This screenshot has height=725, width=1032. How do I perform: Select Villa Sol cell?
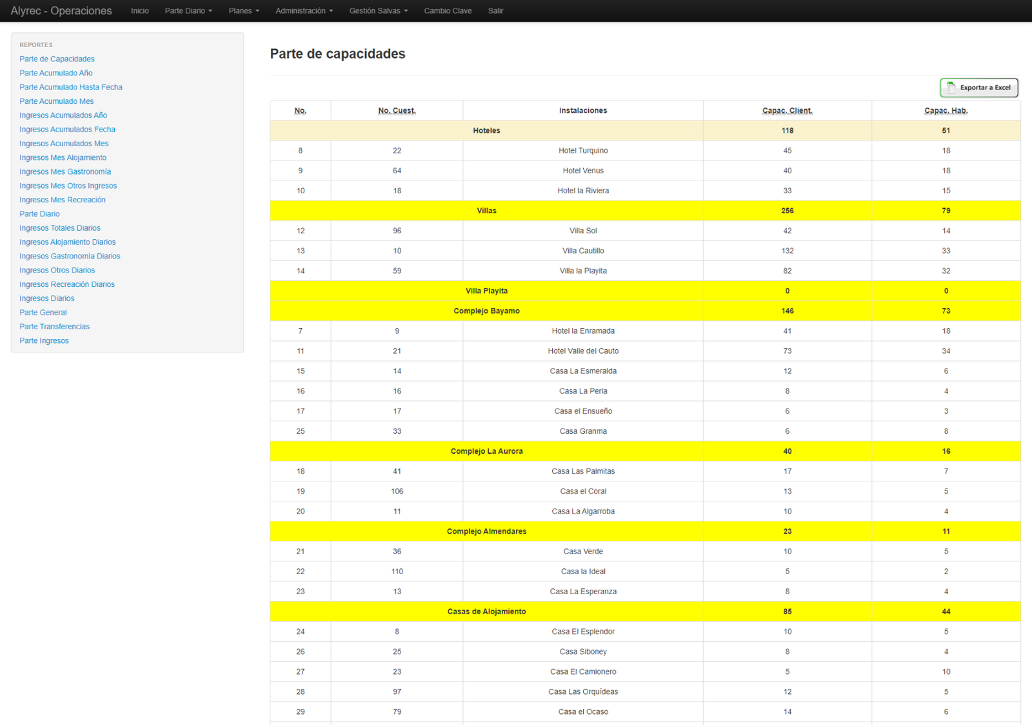click(583, 231)
